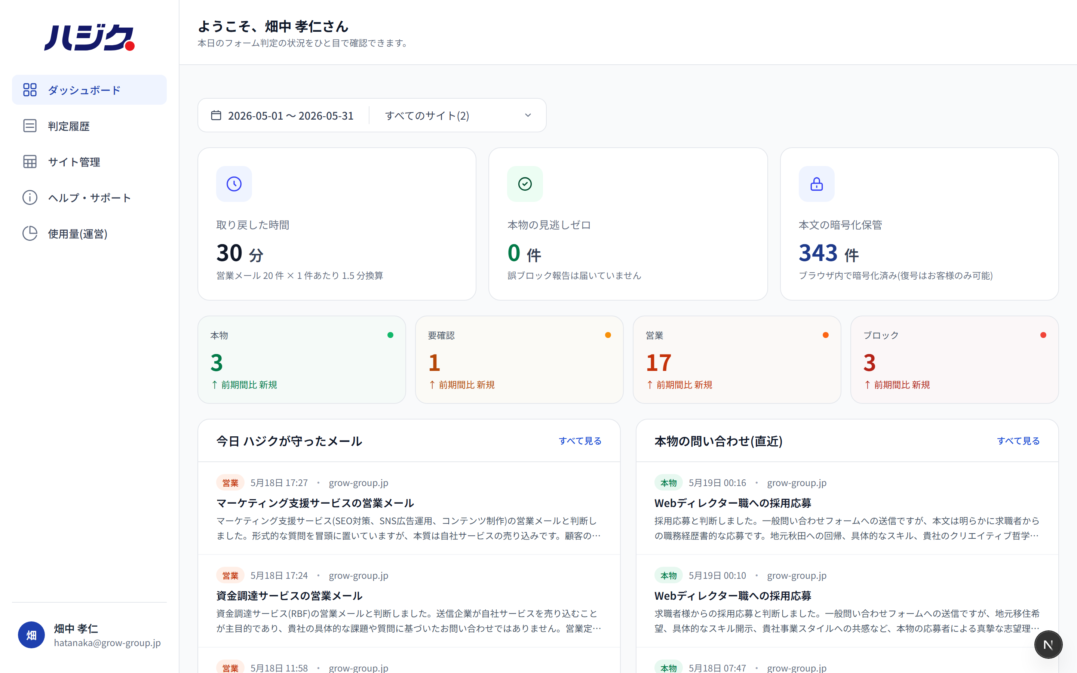
Task: Open the 5月19日 00:10 Webディレクター職への採用応募 entry
Action: [x=847, y=601]
